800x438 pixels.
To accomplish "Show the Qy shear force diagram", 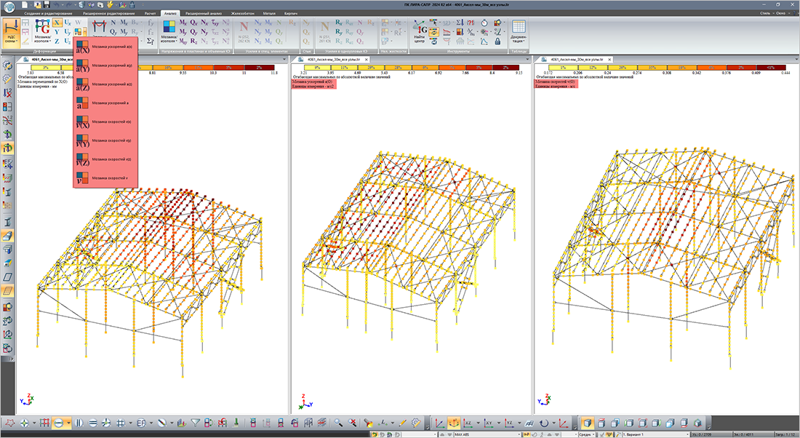I will click(x=113, y=32).
